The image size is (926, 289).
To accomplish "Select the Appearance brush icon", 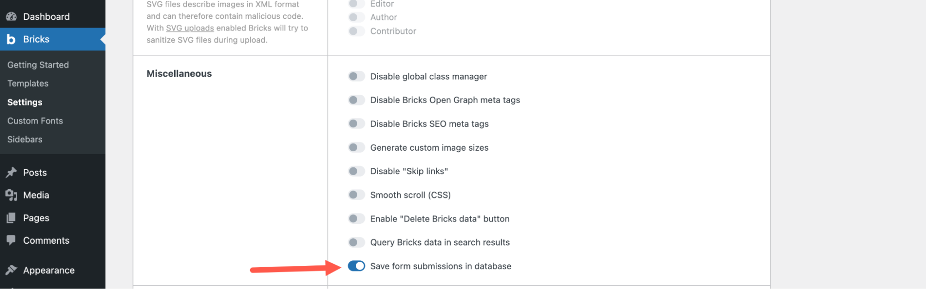I will click(11, 270).
